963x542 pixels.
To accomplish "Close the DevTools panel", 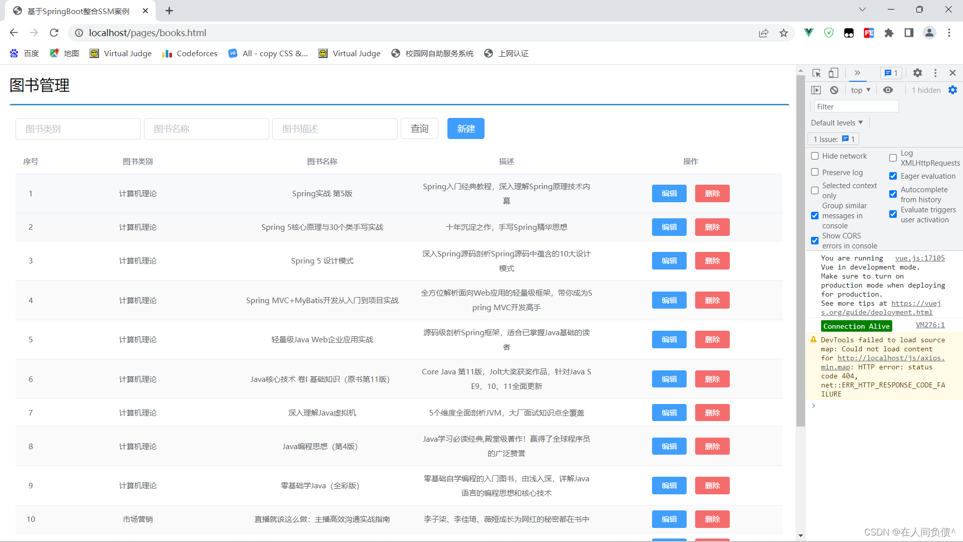I will [x=952, y=73].
